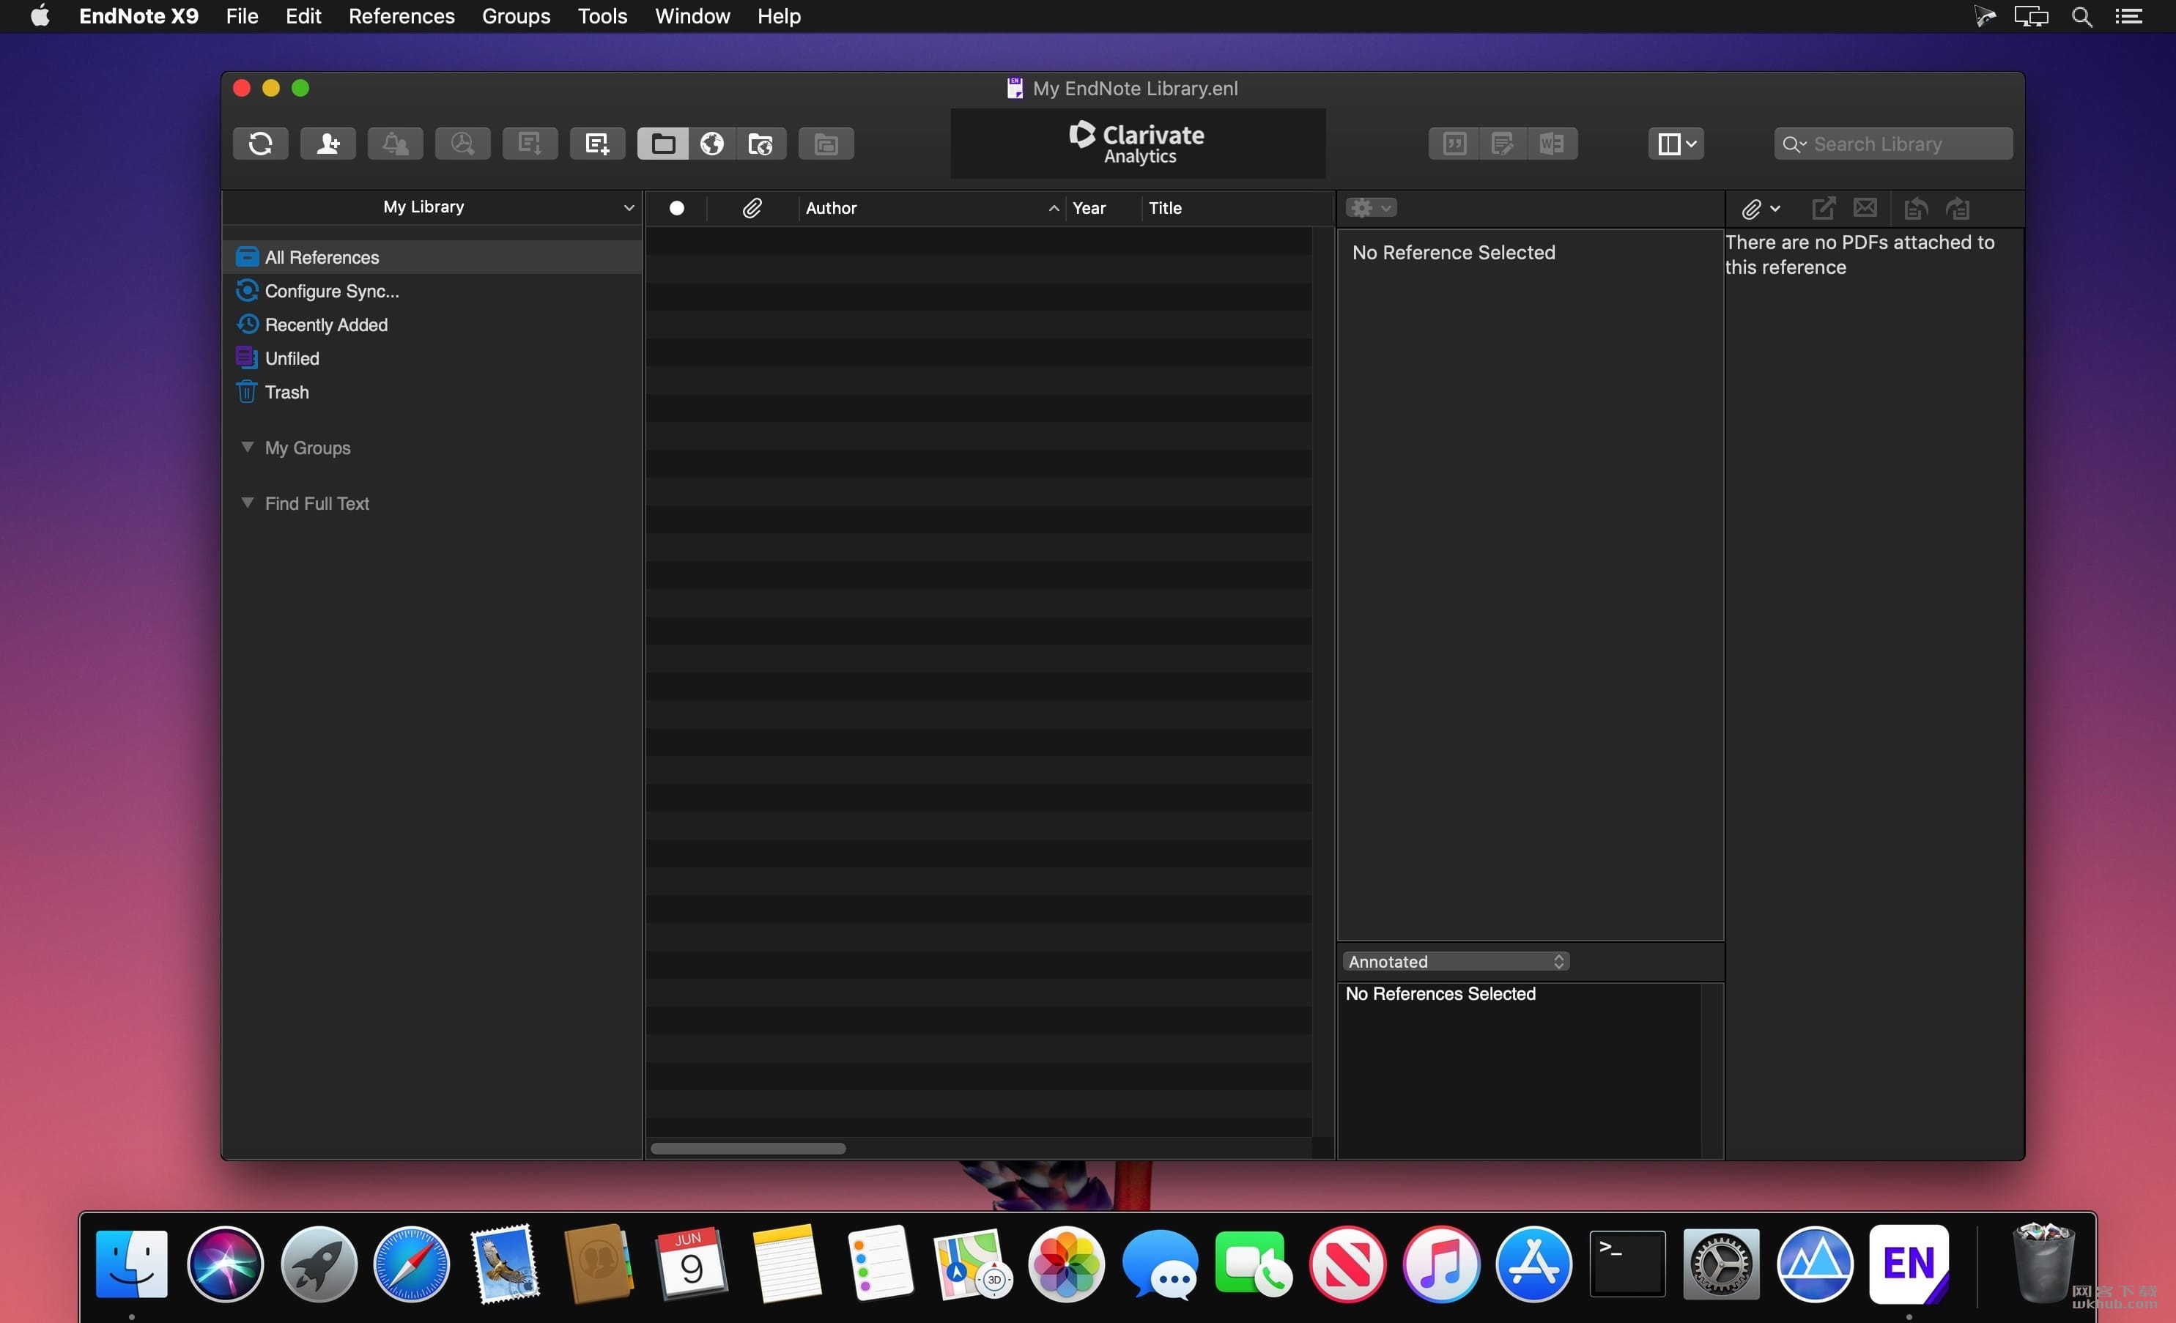Click the Next reference arrow icon
This screenshot has height=1323, width=2176.
tap(1958, 209)
